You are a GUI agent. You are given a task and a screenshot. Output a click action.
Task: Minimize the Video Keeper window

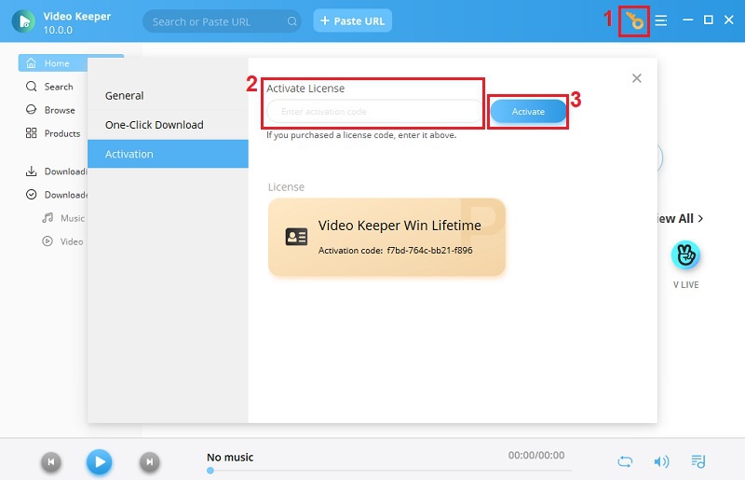pos(687,20)
